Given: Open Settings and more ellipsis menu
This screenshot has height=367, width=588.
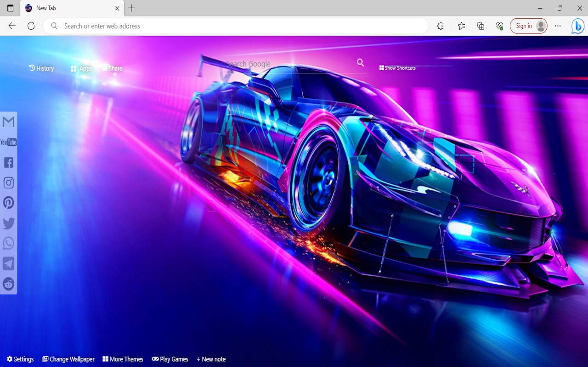Looking at the screenshot, I should [558, 26].
